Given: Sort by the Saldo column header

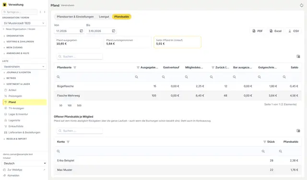Looking at the screenshot, I should point(294,67).
